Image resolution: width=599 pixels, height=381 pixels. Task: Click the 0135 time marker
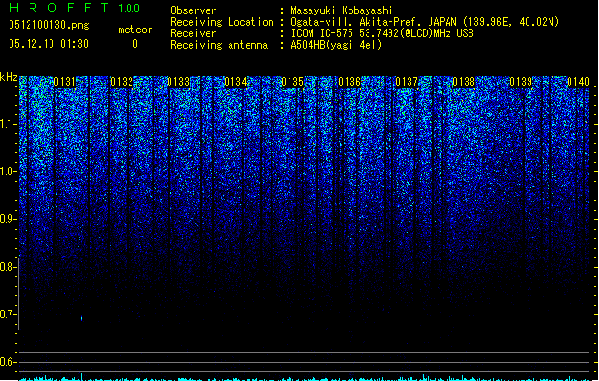(x=292, y=82)
